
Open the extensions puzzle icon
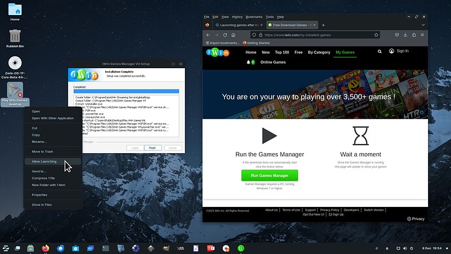(x=414, y=35)
